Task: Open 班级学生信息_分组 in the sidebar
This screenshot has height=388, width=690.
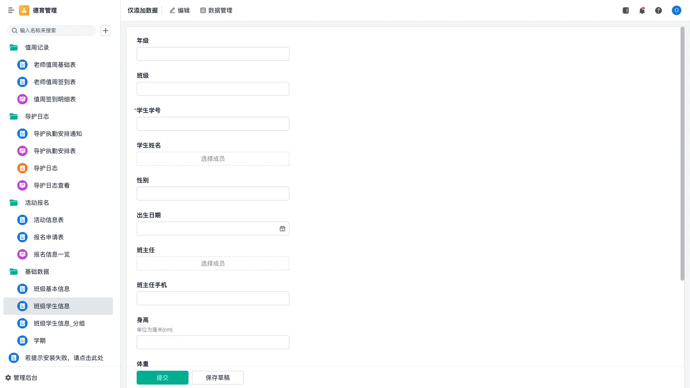Action: (x=59, y=323)
